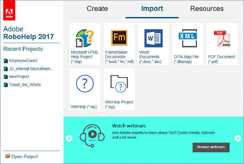244x164 pixels.
Task: Choose the Word Documents import icon
Action: pos(153,39)
